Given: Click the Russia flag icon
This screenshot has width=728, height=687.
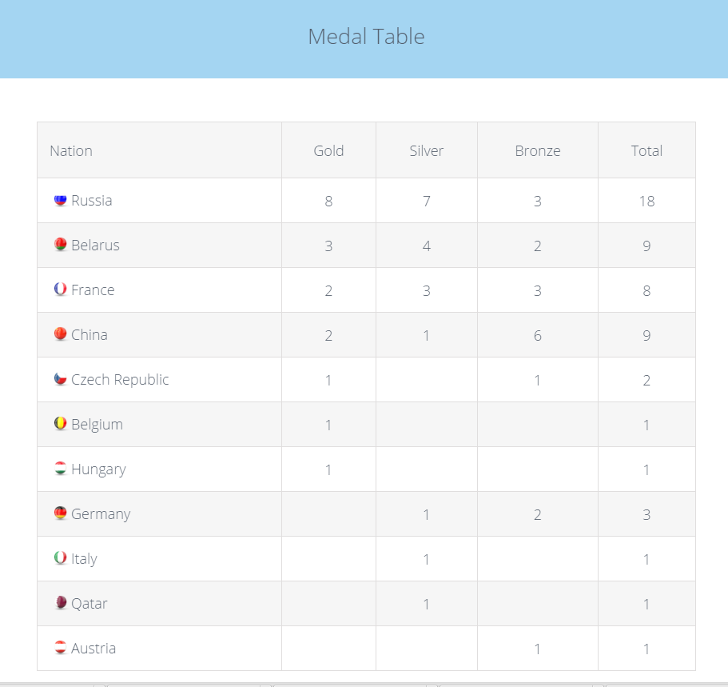Looking at the screenshot, I should pyautogui.click(x=61, y=200).
